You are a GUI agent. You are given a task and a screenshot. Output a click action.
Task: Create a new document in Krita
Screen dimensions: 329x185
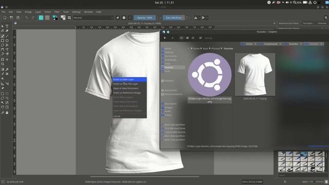[x=5, y=18]
